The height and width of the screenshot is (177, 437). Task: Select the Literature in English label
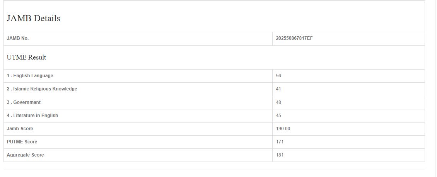click(32, 116)
